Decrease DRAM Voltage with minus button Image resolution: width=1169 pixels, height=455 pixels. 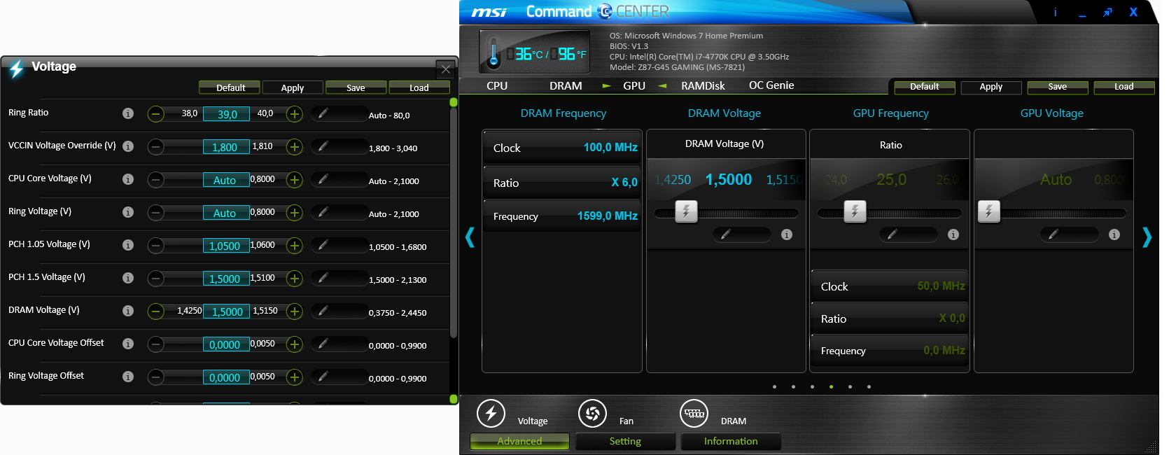(156, 311)
